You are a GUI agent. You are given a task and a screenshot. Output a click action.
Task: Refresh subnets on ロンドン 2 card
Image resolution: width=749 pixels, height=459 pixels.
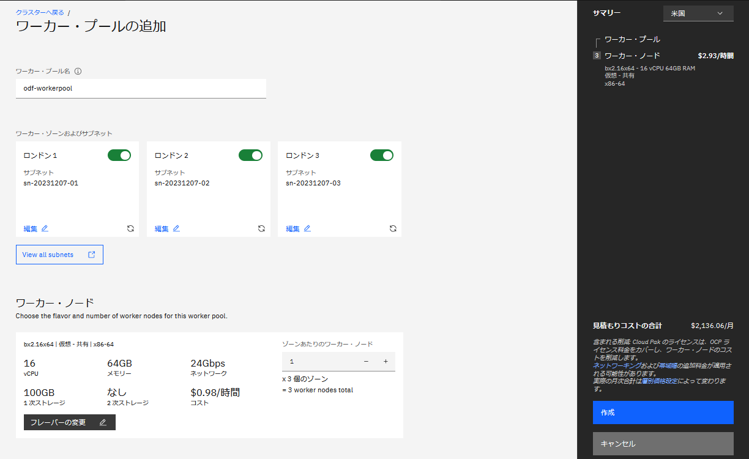click(261, 228)
